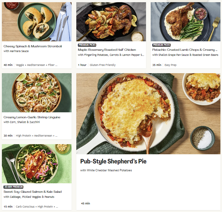Select the Creamy Lemon-Garlic Shrimp Linguine title
222x212 pixels.
click(x=32, y=117)
